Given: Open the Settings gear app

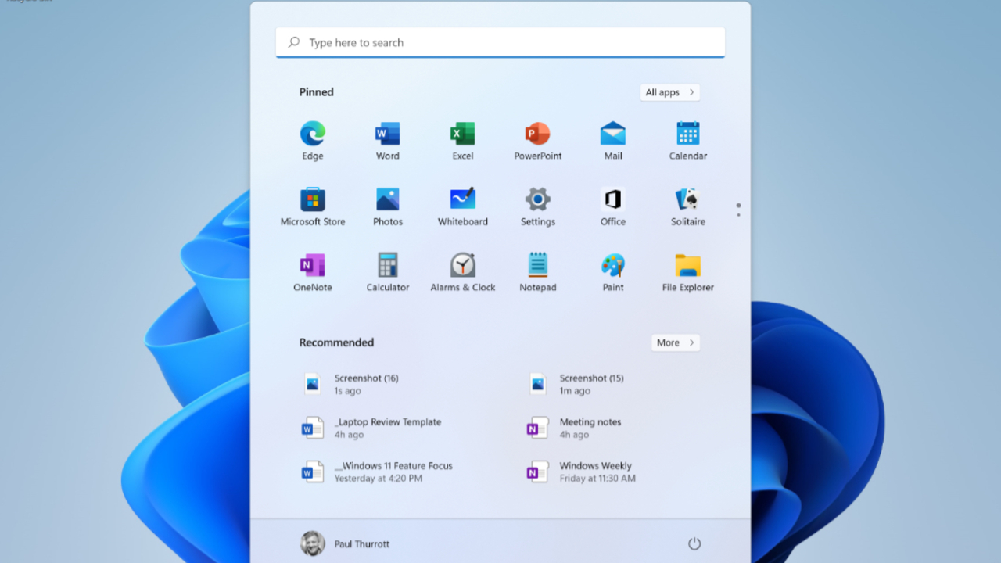Looking at the screenshot, I should click(x=538, y=206).
